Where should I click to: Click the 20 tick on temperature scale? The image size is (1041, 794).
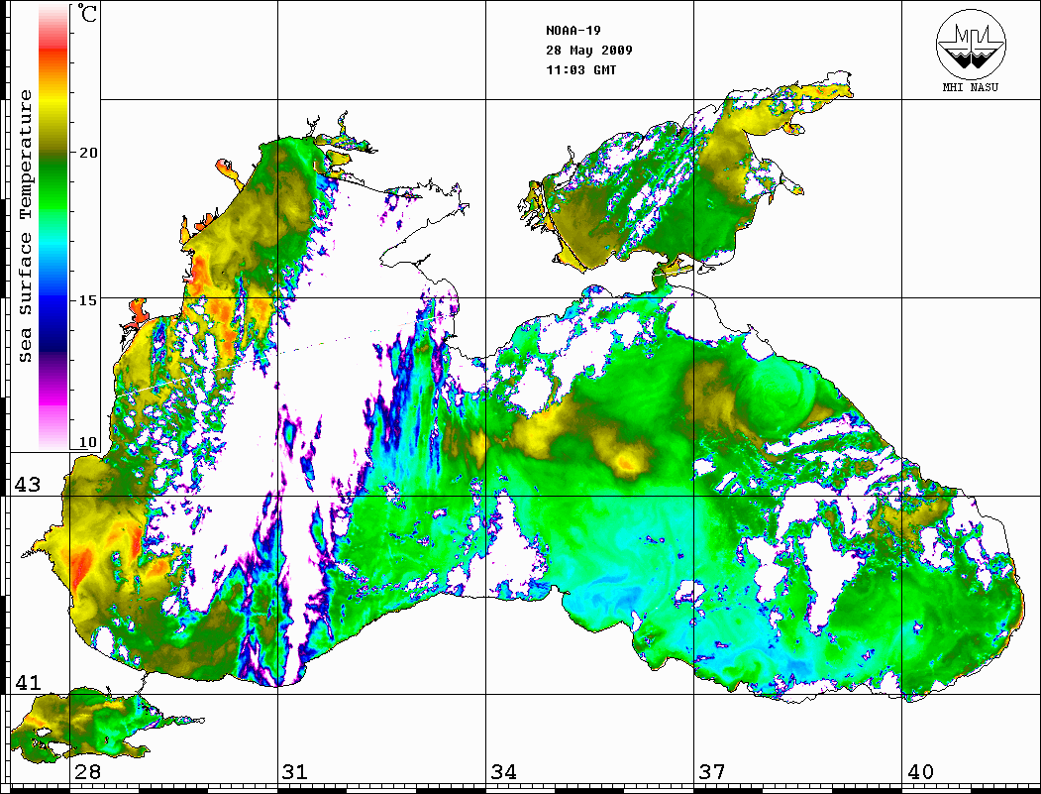pyautogui.click(x=88, y=153)
